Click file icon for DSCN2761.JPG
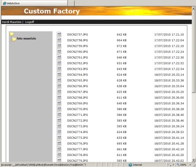 tap(59, 57)
